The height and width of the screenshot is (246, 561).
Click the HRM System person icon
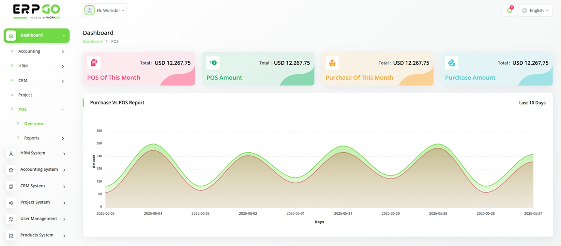pyautogui.click(x=11, y=154)
